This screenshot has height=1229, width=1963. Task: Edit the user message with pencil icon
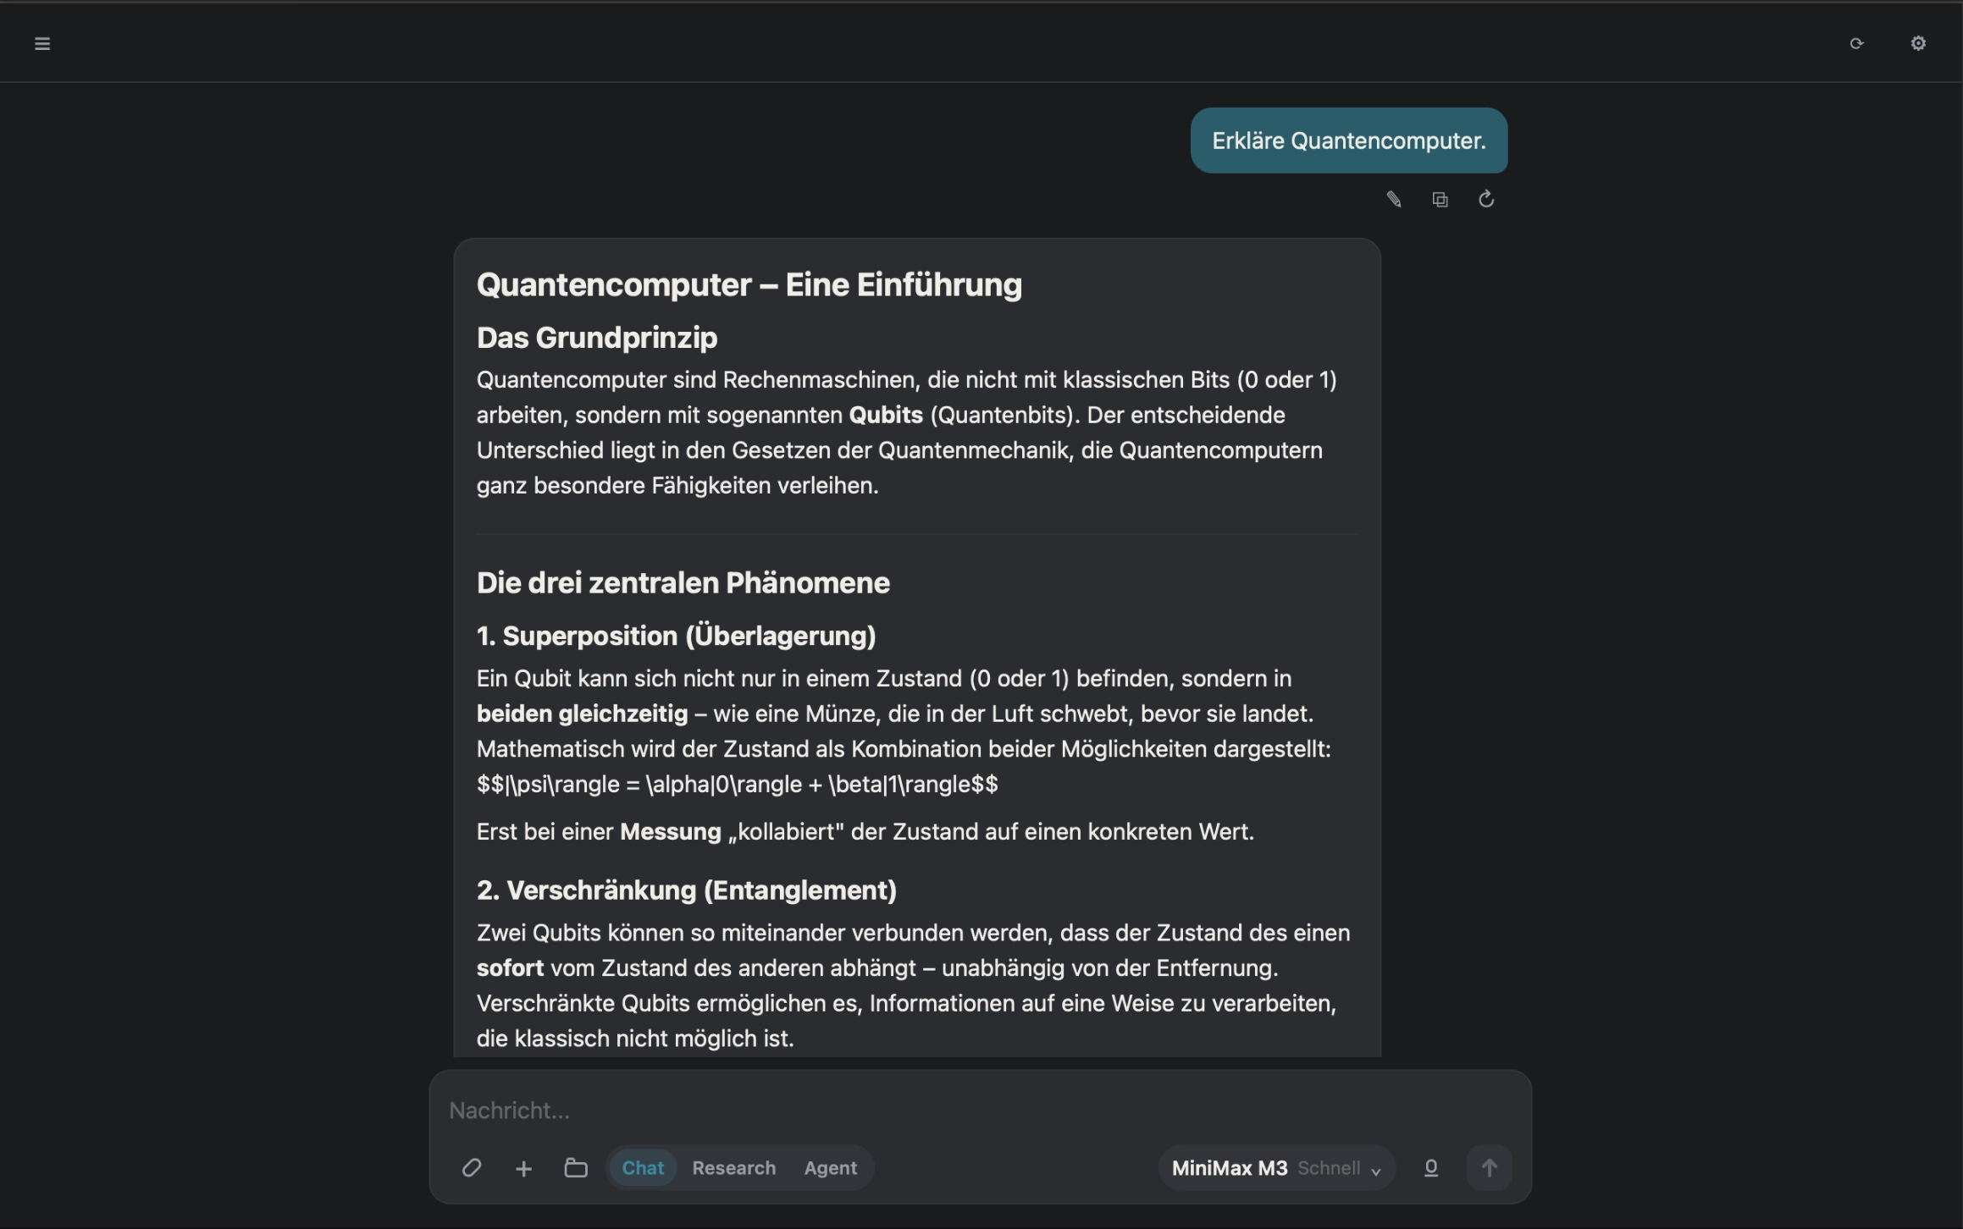click(1394, 199)
